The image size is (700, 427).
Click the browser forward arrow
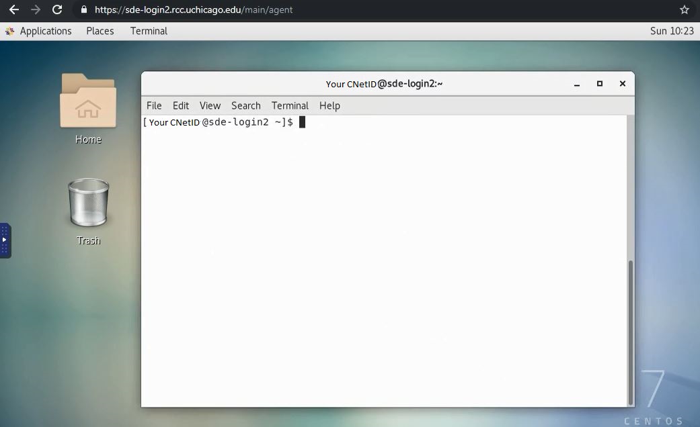click(x=35, y=9)
